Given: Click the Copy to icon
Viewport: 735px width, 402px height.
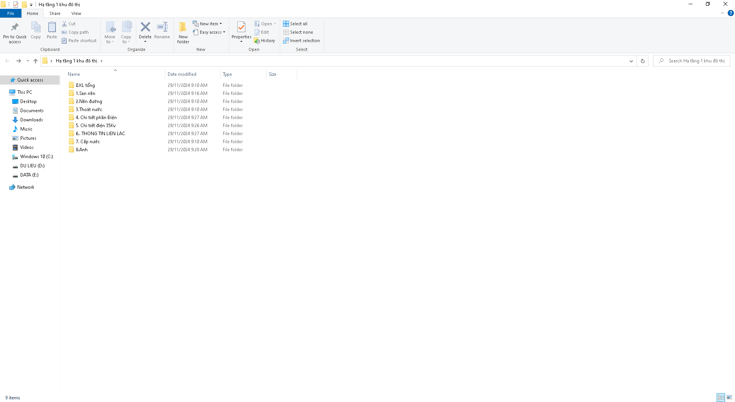Looking at the screenshot, I should pyautogui.click(x=126, y=27).
